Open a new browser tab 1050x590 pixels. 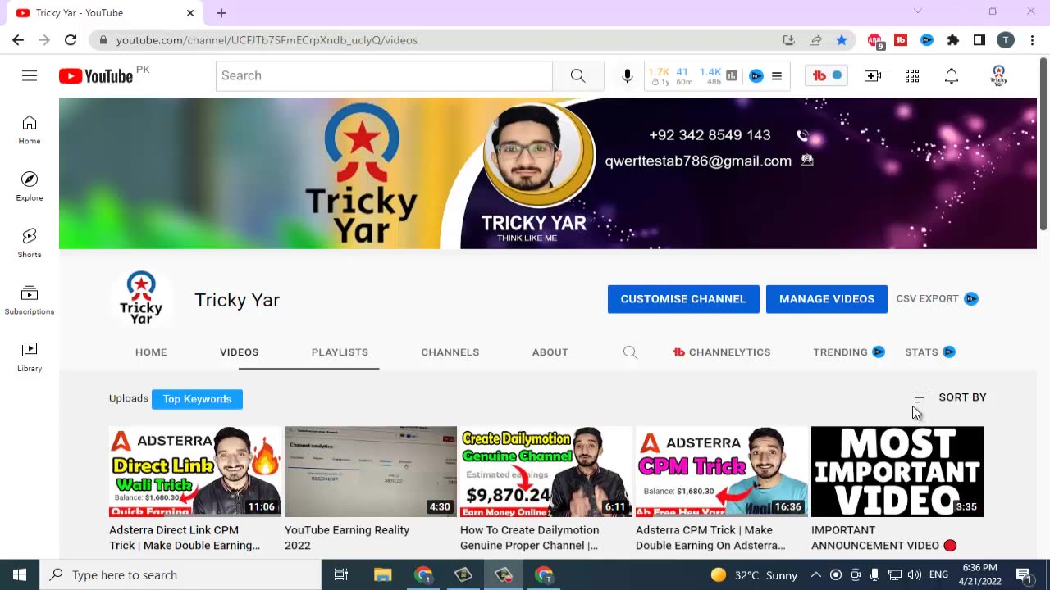point(221,13)
